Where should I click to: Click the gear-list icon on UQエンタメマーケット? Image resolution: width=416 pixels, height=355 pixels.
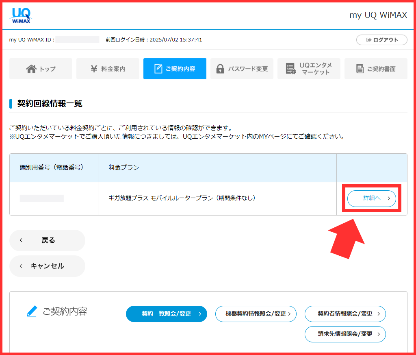point(291,68)
